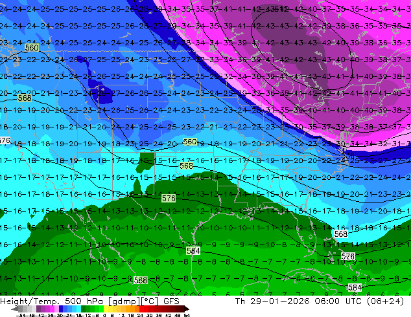Click the '-54' legend scale value
This screenshot has height=317, width=411.
21,315
